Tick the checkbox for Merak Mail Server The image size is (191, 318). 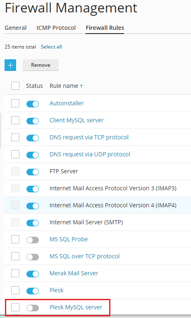[x=15, y=273]
